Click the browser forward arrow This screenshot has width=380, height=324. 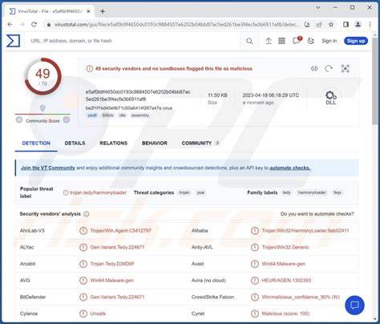22,25
